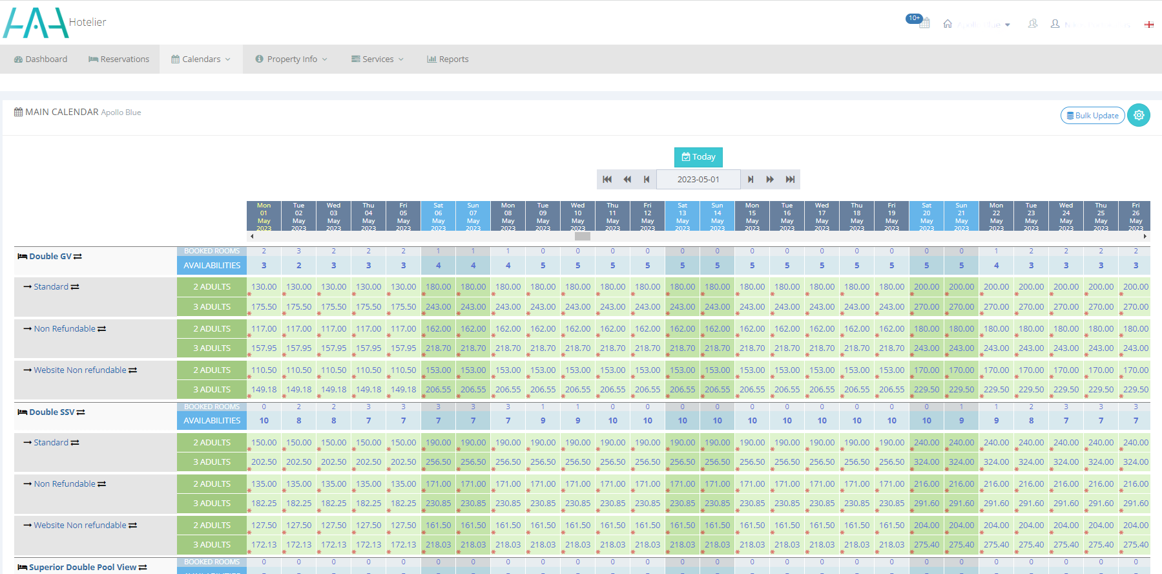Open the home property selector icon
This screenshot has height=574, width=1162.
[x=948, y=23]
